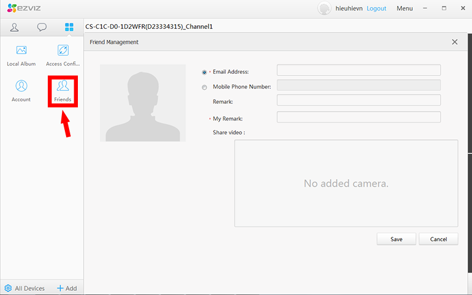Switch to the messages chat tab
472x295 pixels.
[42, 27]
